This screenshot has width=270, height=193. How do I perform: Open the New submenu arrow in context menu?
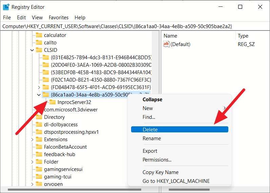(225, 108)
